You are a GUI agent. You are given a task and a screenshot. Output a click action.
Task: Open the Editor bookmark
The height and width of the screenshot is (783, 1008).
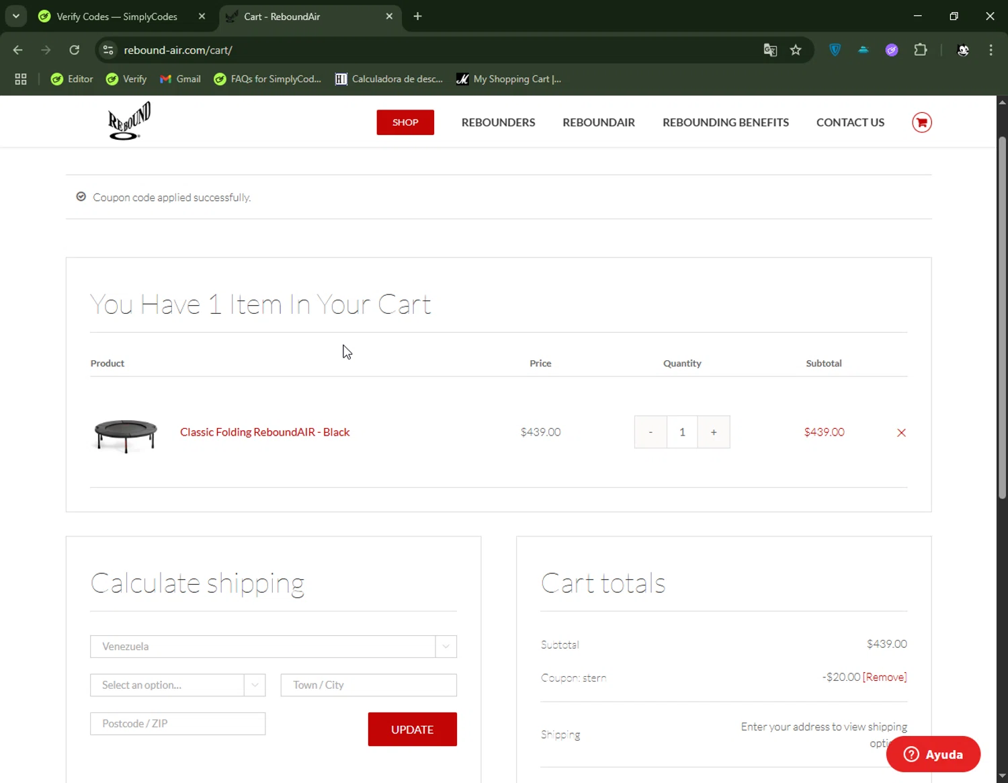tap(72, 79)
